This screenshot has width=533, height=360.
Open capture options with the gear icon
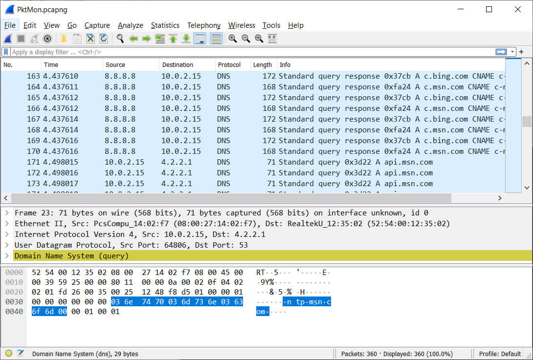47,38
